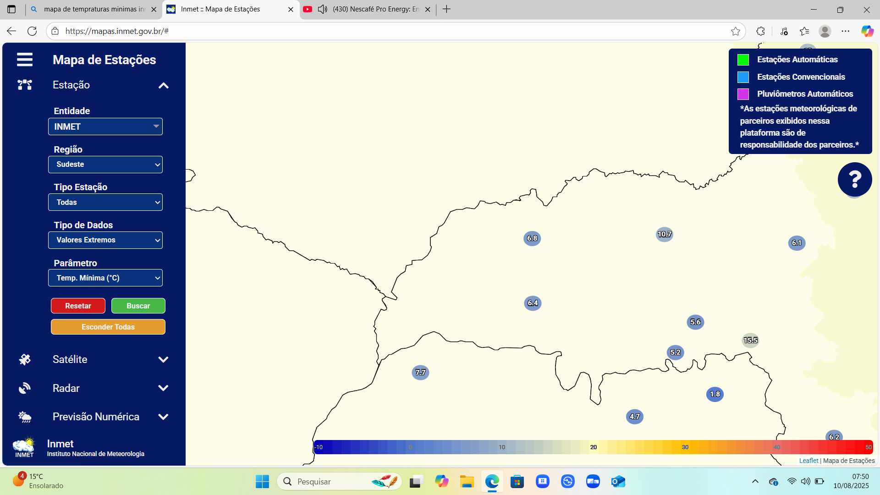The height and width of the screenshot is (495, 880).
Task: Collapse the Estação section chevron
Action: pos(164,86)
